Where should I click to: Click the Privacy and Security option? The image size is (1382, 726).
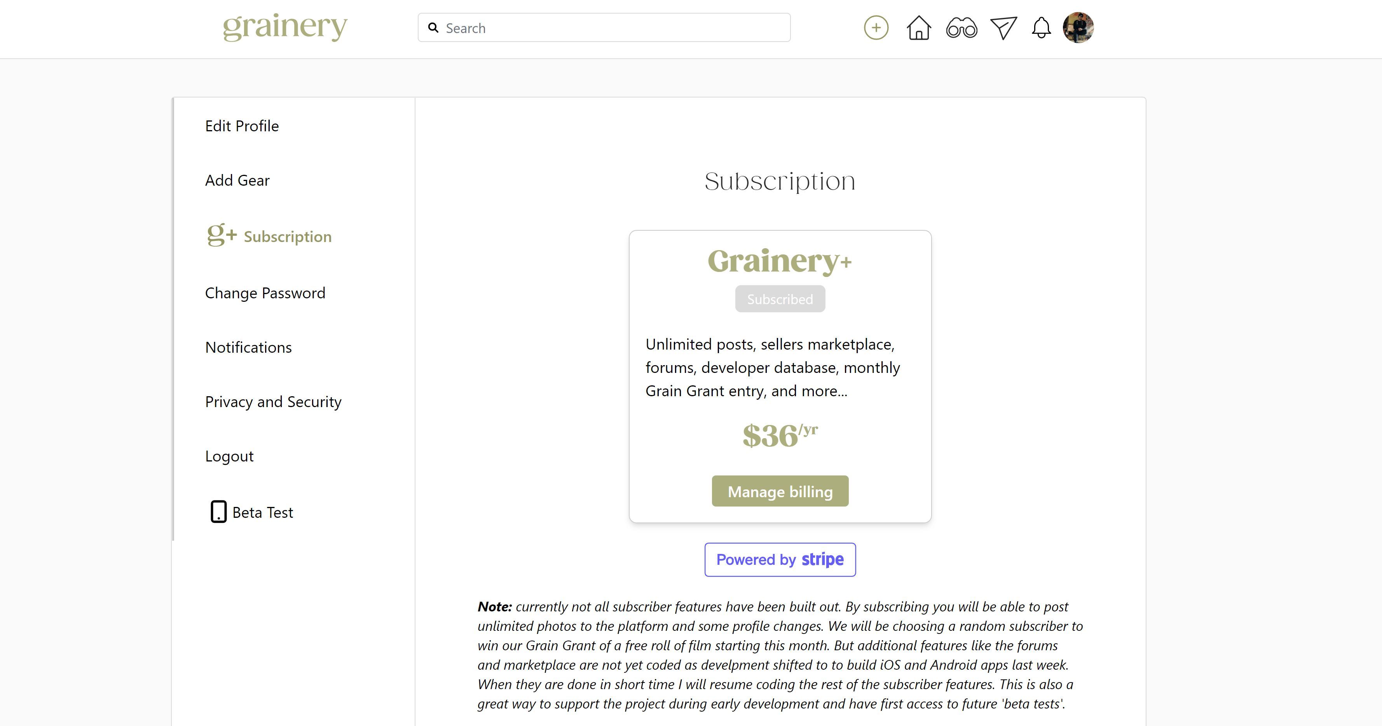(273, 401)
